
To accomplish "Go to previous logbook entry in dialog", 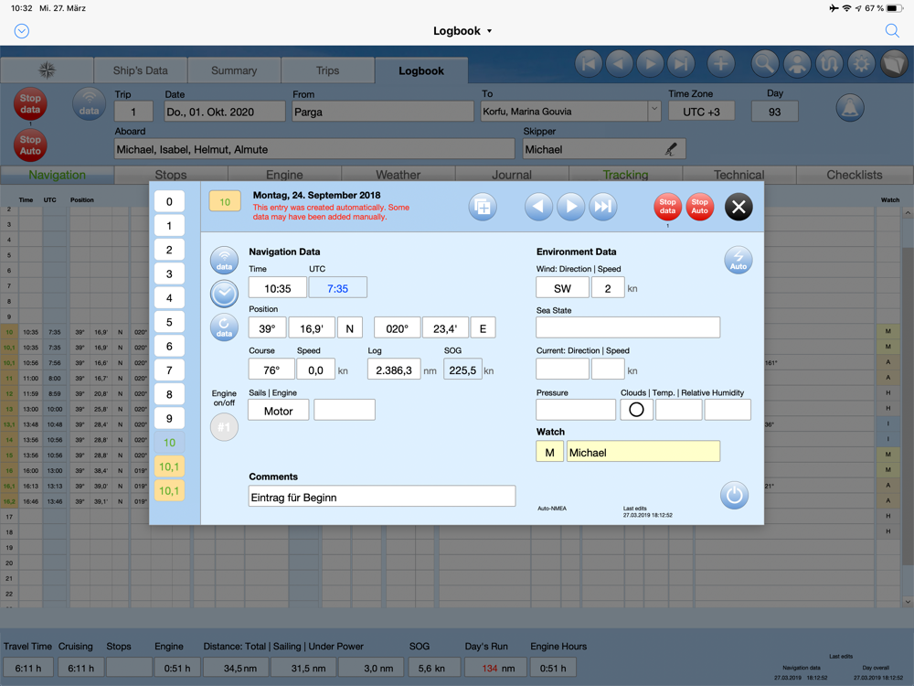I will 538,207.
